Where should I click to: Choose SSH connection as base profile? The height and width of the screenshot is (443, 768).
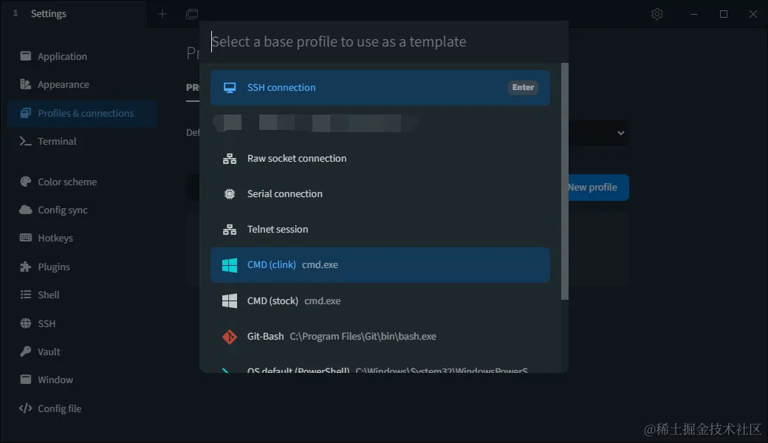[380, 88]
